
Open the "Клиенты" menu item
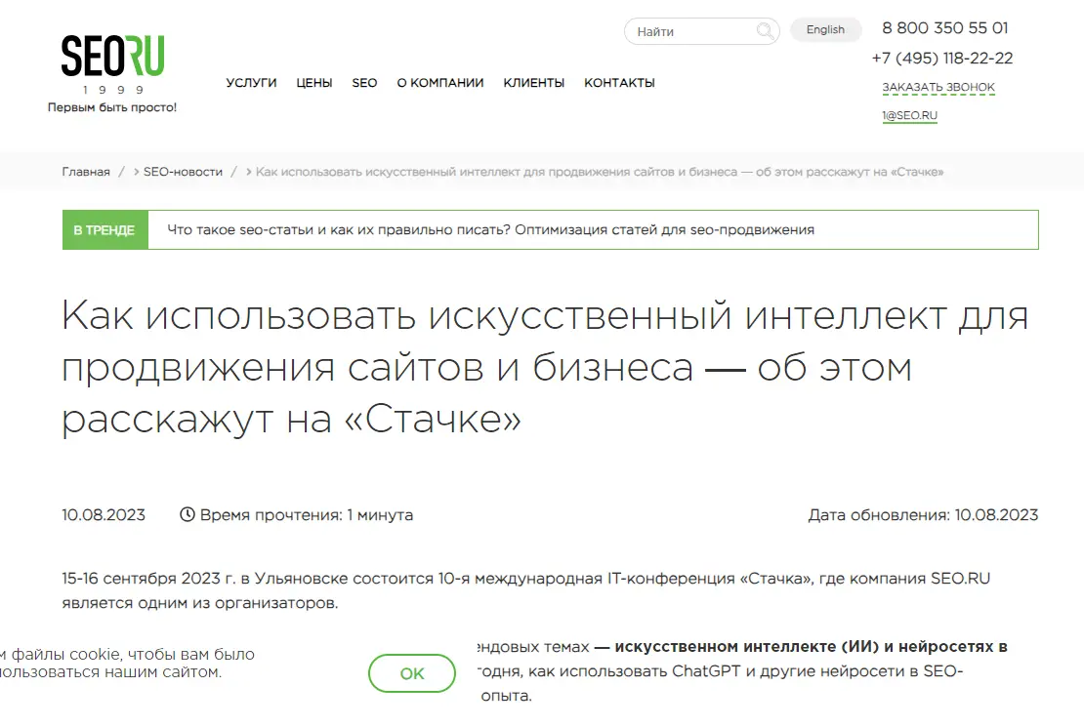534,83
